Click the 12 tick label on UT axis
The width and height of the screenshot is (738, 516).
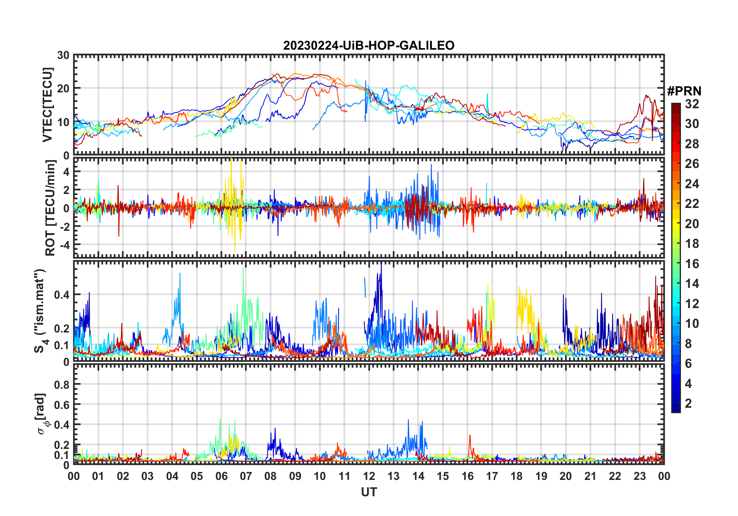click(369, 476)
